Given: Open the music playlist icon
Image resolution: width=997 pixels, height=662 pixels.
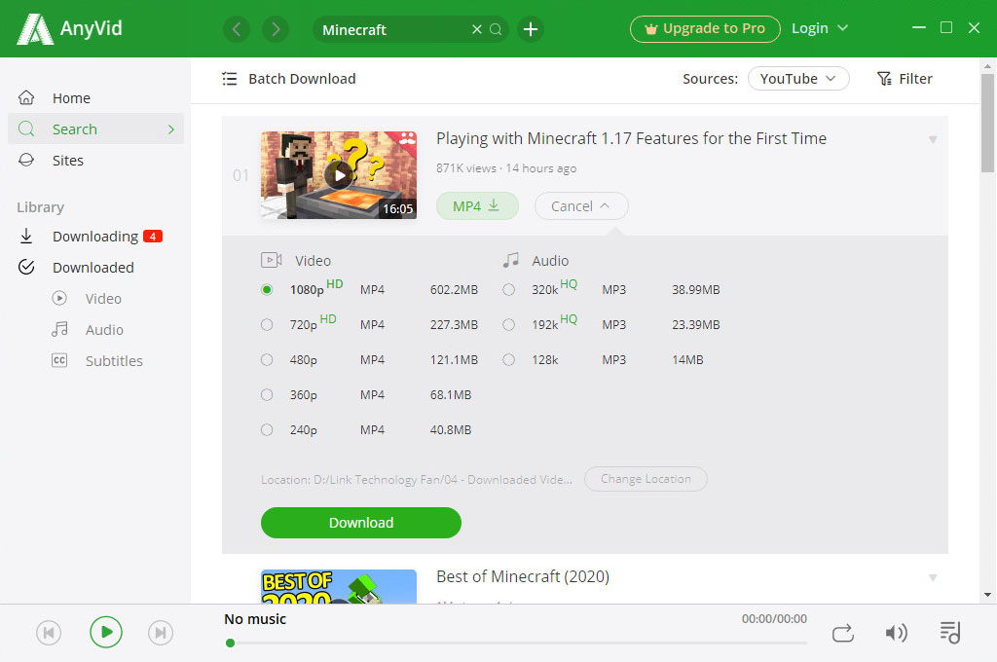Looking at the screenshot, I should 950,633.
